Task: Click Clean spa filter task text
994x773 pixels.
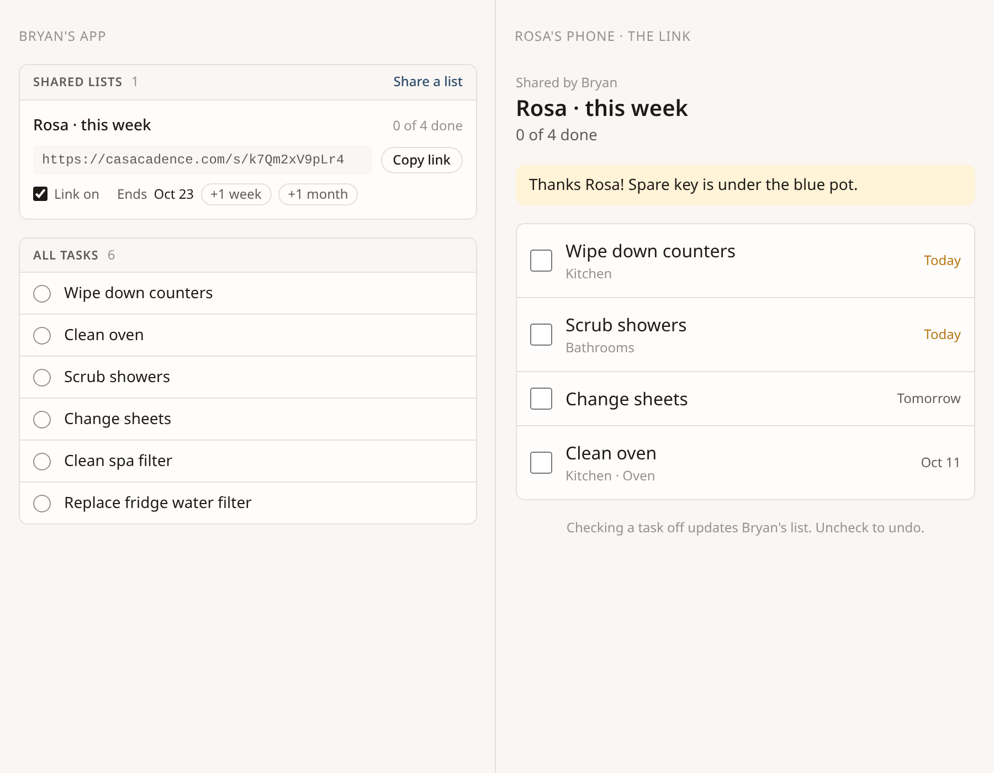Action: tap(118, 461)
